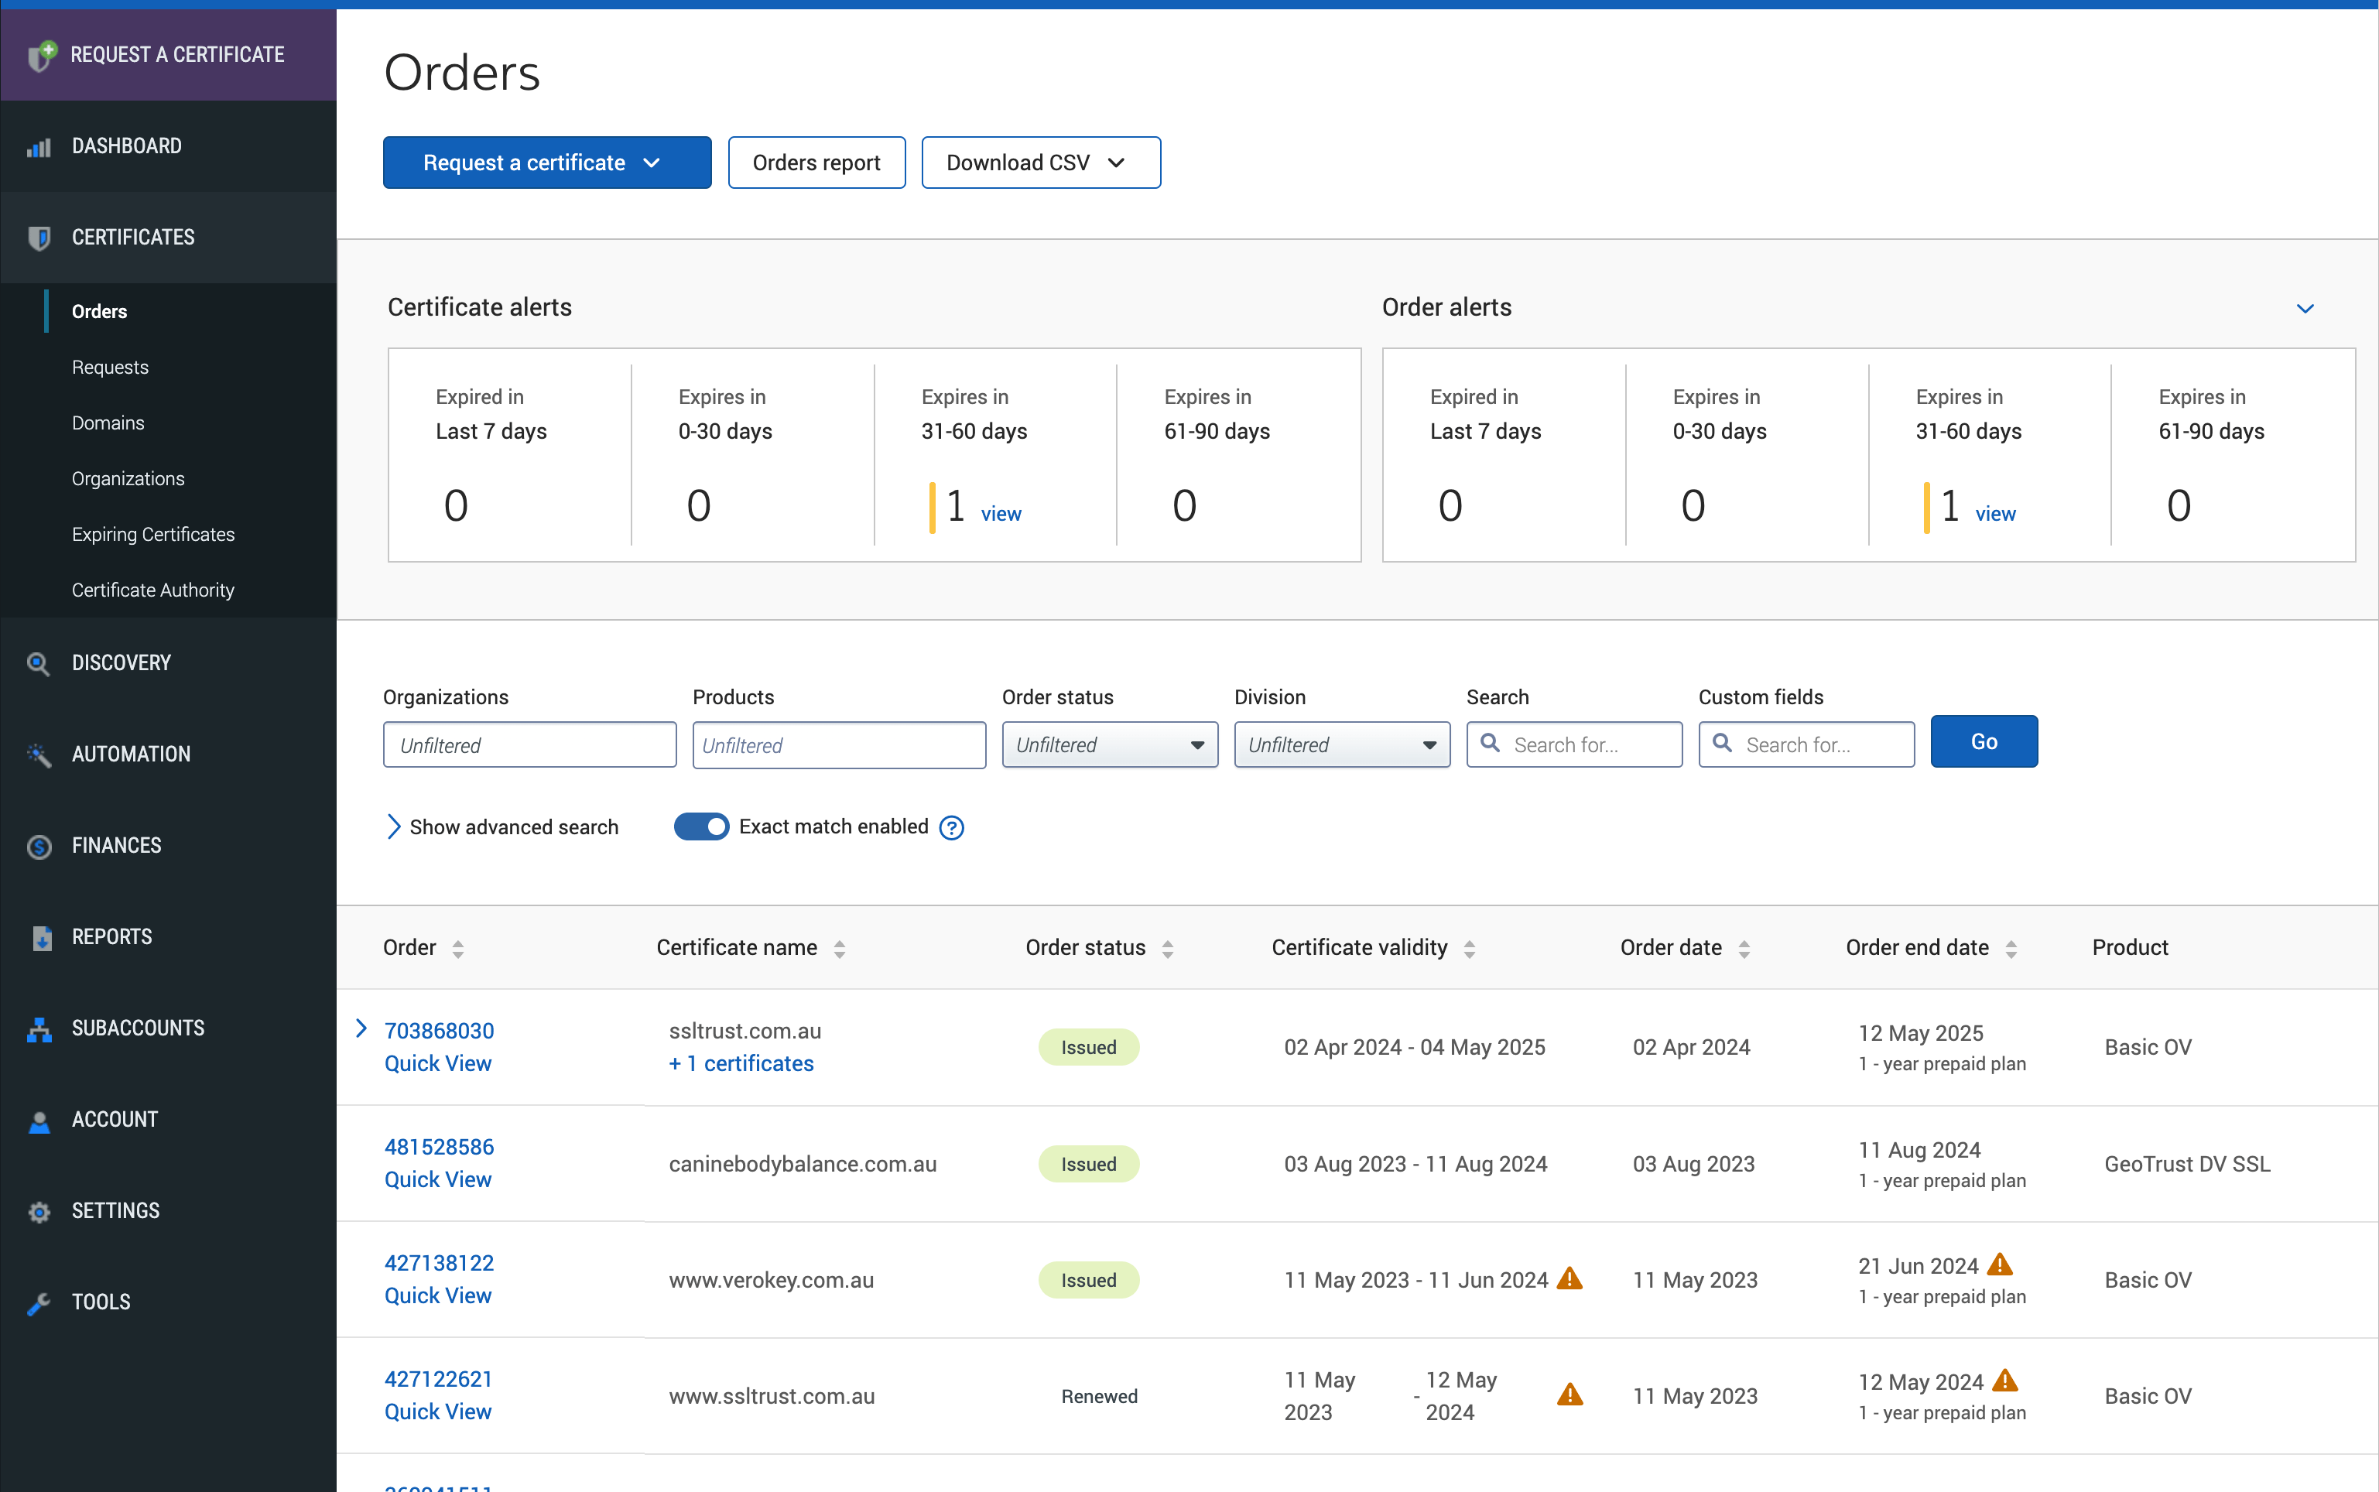
Task: Click the Automation wand icon in sidebar
Action: pyautogui.click(x=39, y=755)
